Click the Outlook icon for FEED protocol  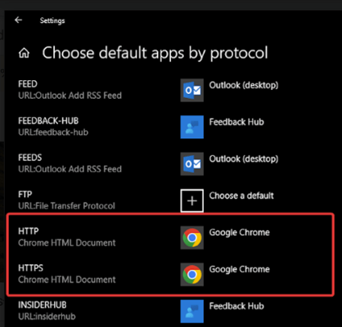(191, 90)
